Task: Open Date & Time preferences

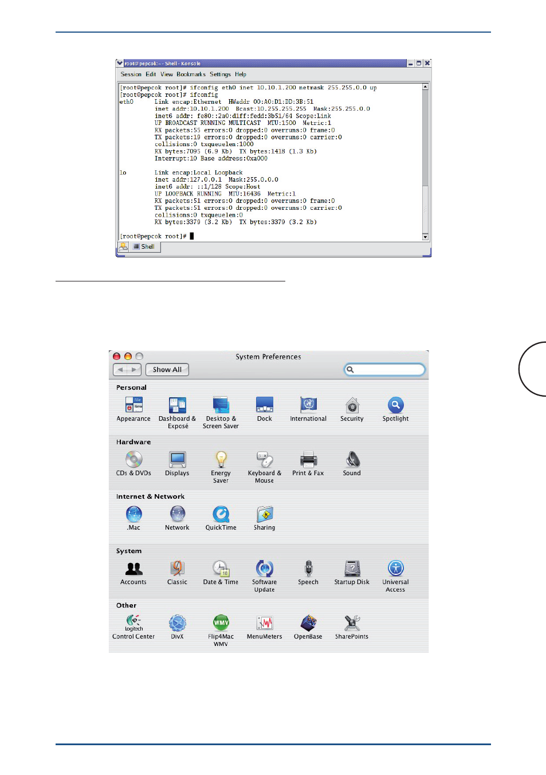Action: (x=221, y=573)
